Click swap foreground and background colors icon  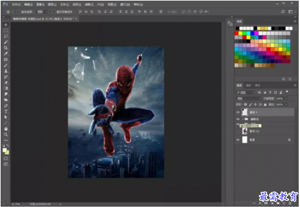[8, 146]
